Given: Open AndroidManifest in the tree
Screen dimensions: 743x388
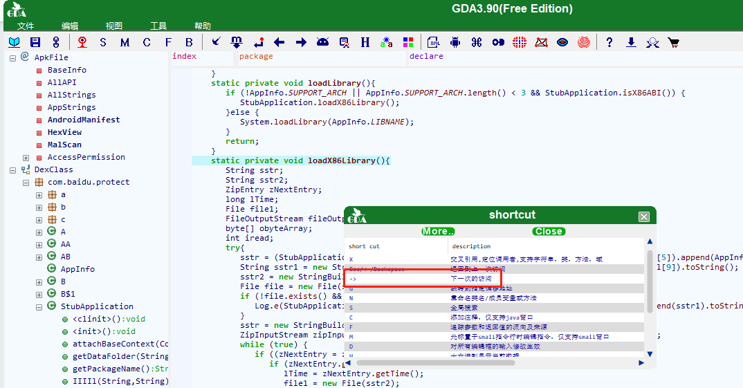Looking at the screenshot, I should [x=84, y=120].
